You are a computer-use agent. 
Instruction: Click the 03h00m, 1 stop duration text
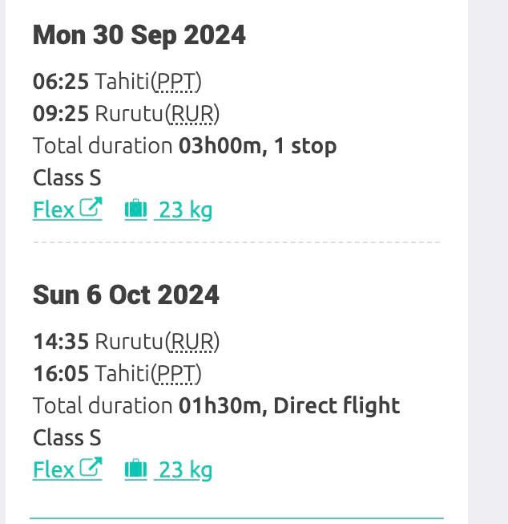pos(257,146)
